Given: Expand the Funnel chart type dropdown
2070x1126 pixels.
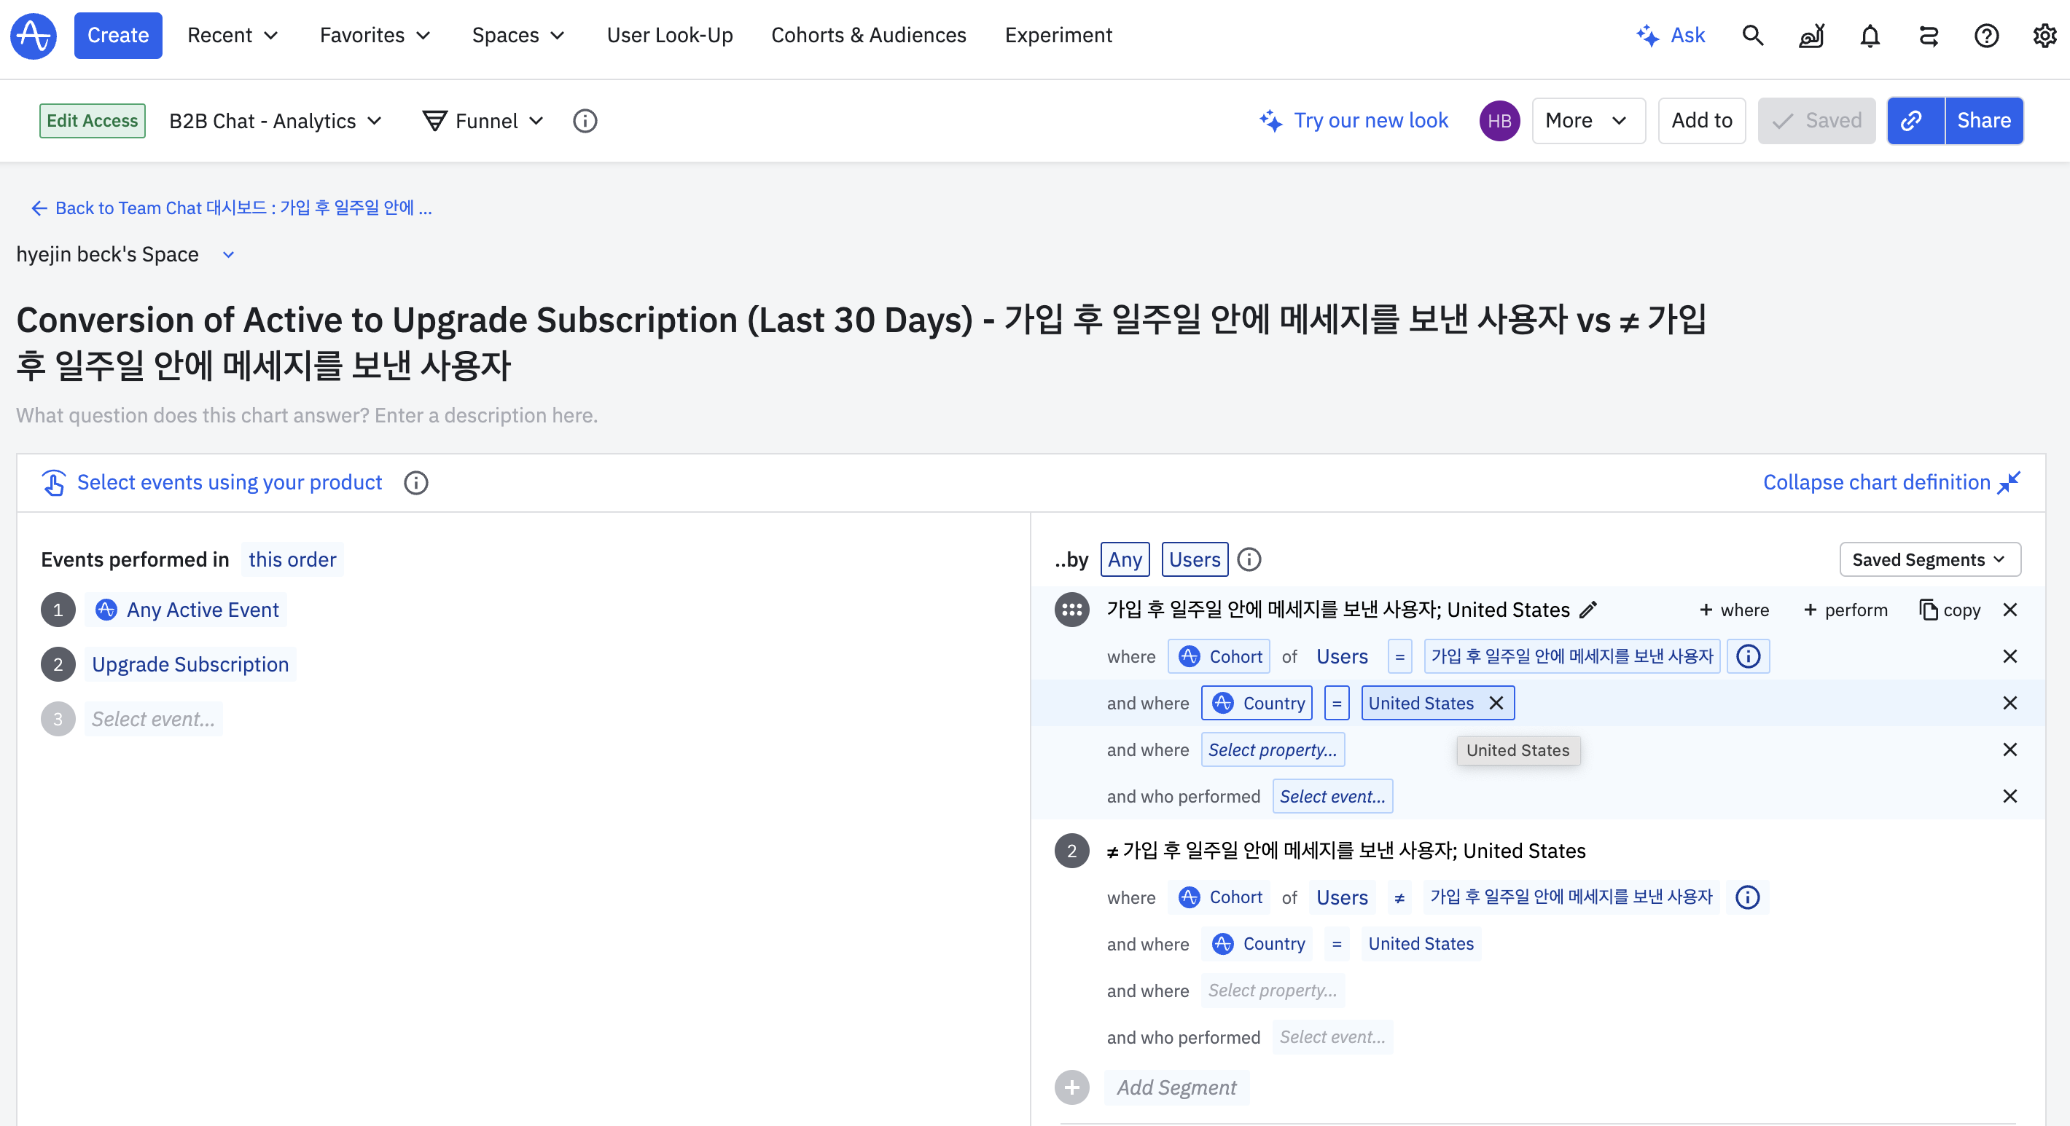Looking at the screenshot, I should tap(484, 120).
